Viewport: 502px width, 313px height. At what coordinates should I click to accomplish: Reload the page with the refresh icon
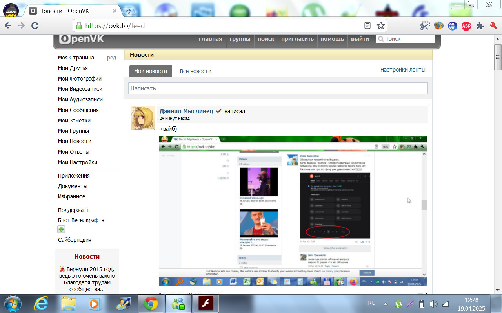pyautogui.click(x=35, y=26)
